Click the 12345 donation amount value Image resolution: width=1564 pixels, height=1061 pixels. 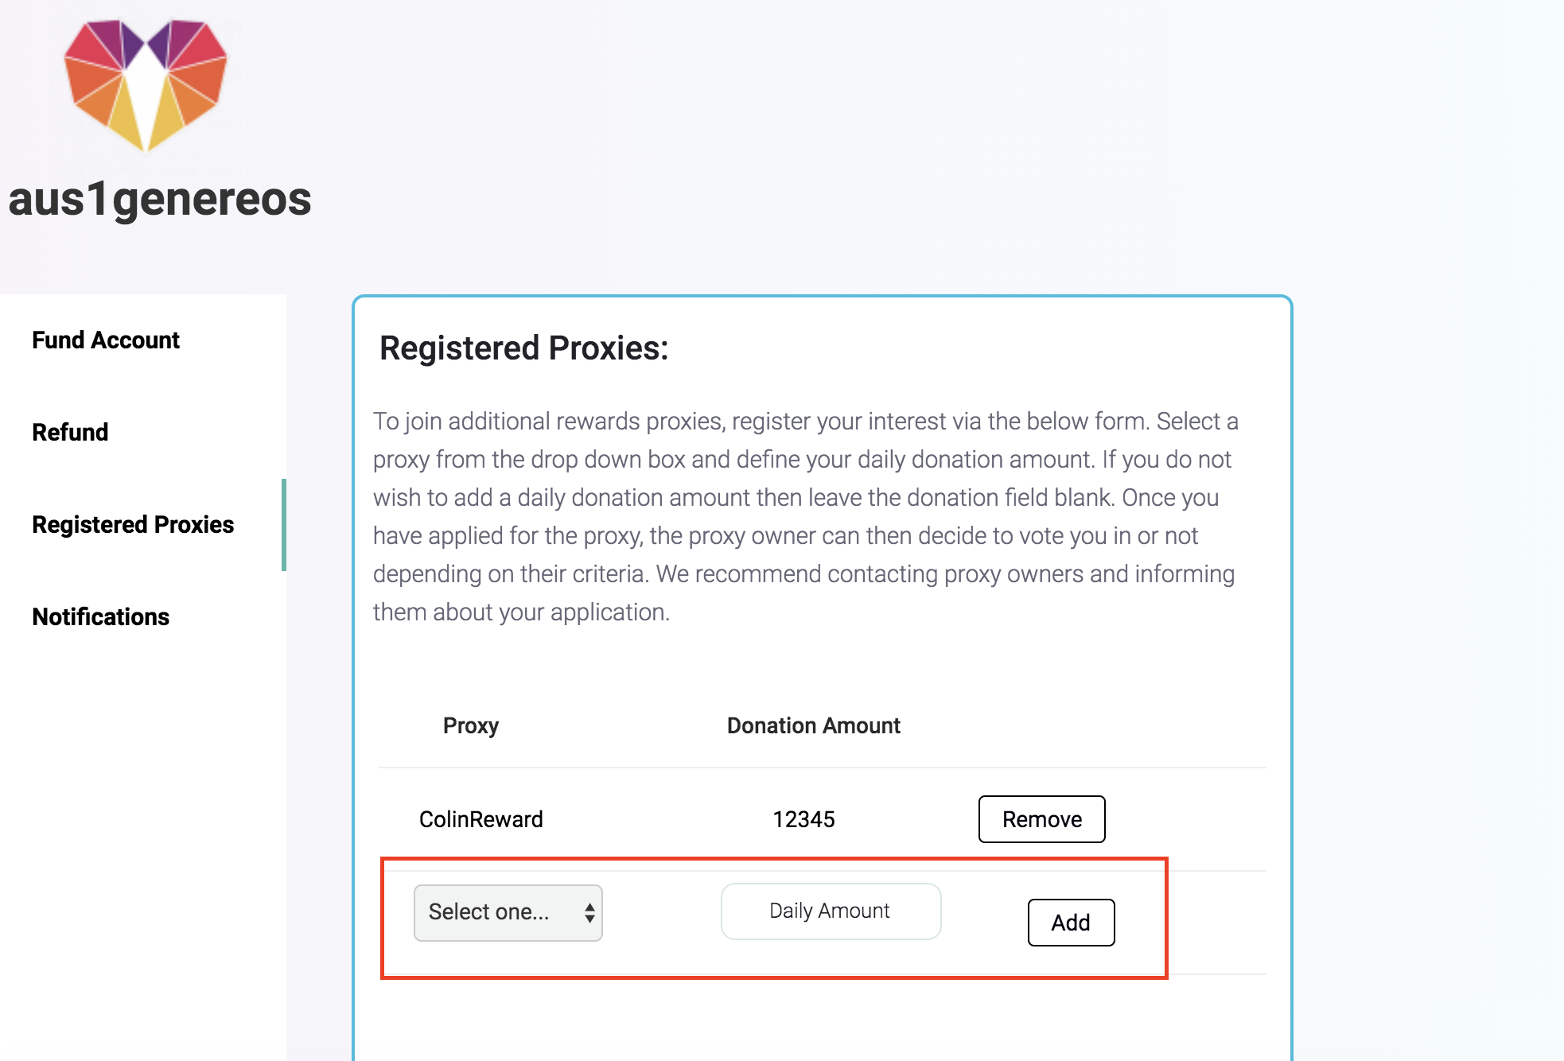803,819
